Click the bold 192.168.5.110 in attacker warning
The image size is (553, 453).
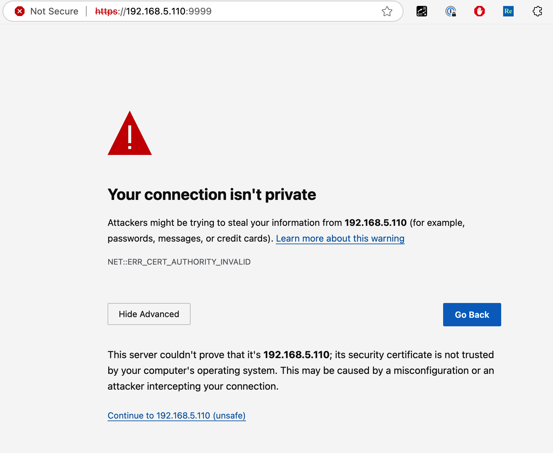click(x=376, y=223)
